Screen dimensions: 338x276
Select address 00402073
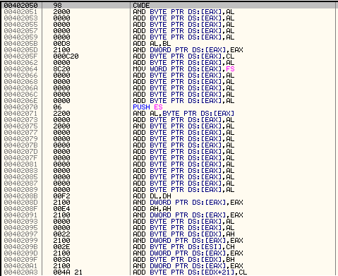20,120
